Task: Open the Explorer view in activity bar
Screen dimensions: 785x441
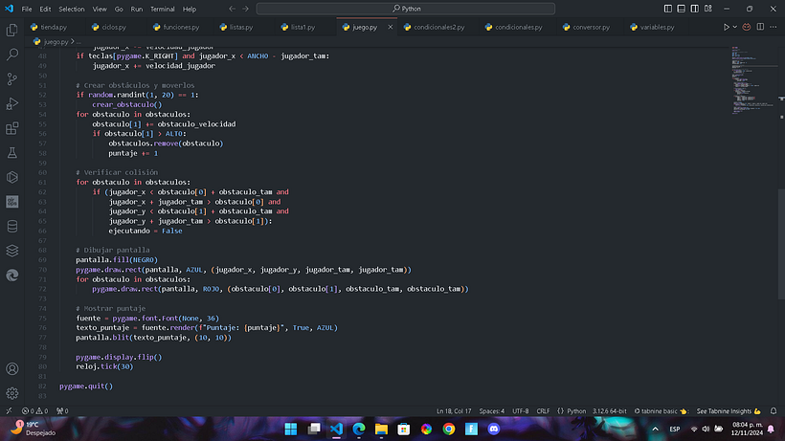Action: tap(12, 30)
